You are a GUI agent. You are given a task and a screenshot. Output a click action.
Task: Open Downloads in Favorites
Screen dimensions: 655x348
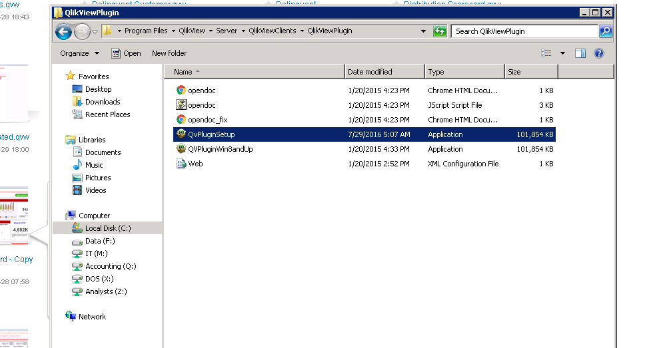click(x=103, y=102)
